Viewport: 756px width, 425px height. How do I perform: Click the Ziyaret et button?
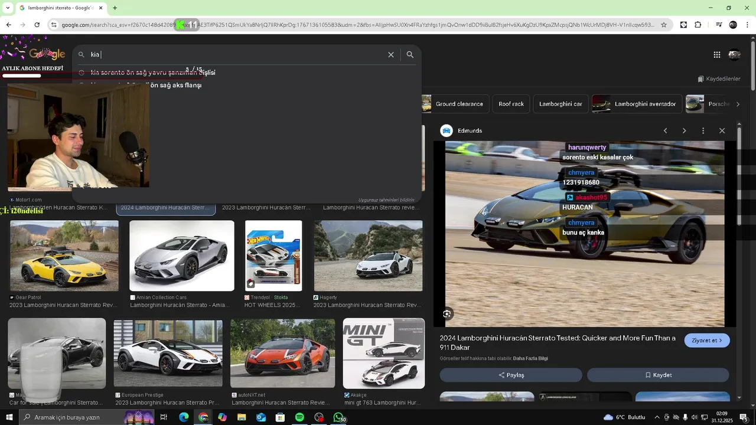[707, 341]
